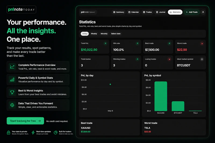Click the line chart icon beside Complete Performance Overview
Image resolution: width=215 pixels, height=143 pixels.
12,67
